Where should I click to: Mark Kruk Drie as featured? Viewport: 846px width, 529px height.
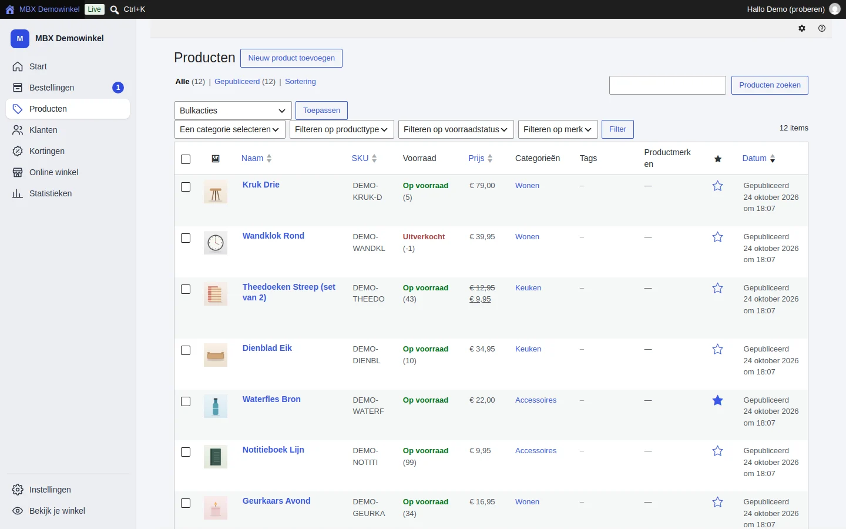click(718, 186)
